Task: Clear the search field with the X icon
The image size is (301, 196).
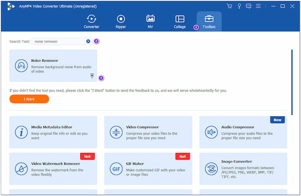Action: tap(88, 41)
